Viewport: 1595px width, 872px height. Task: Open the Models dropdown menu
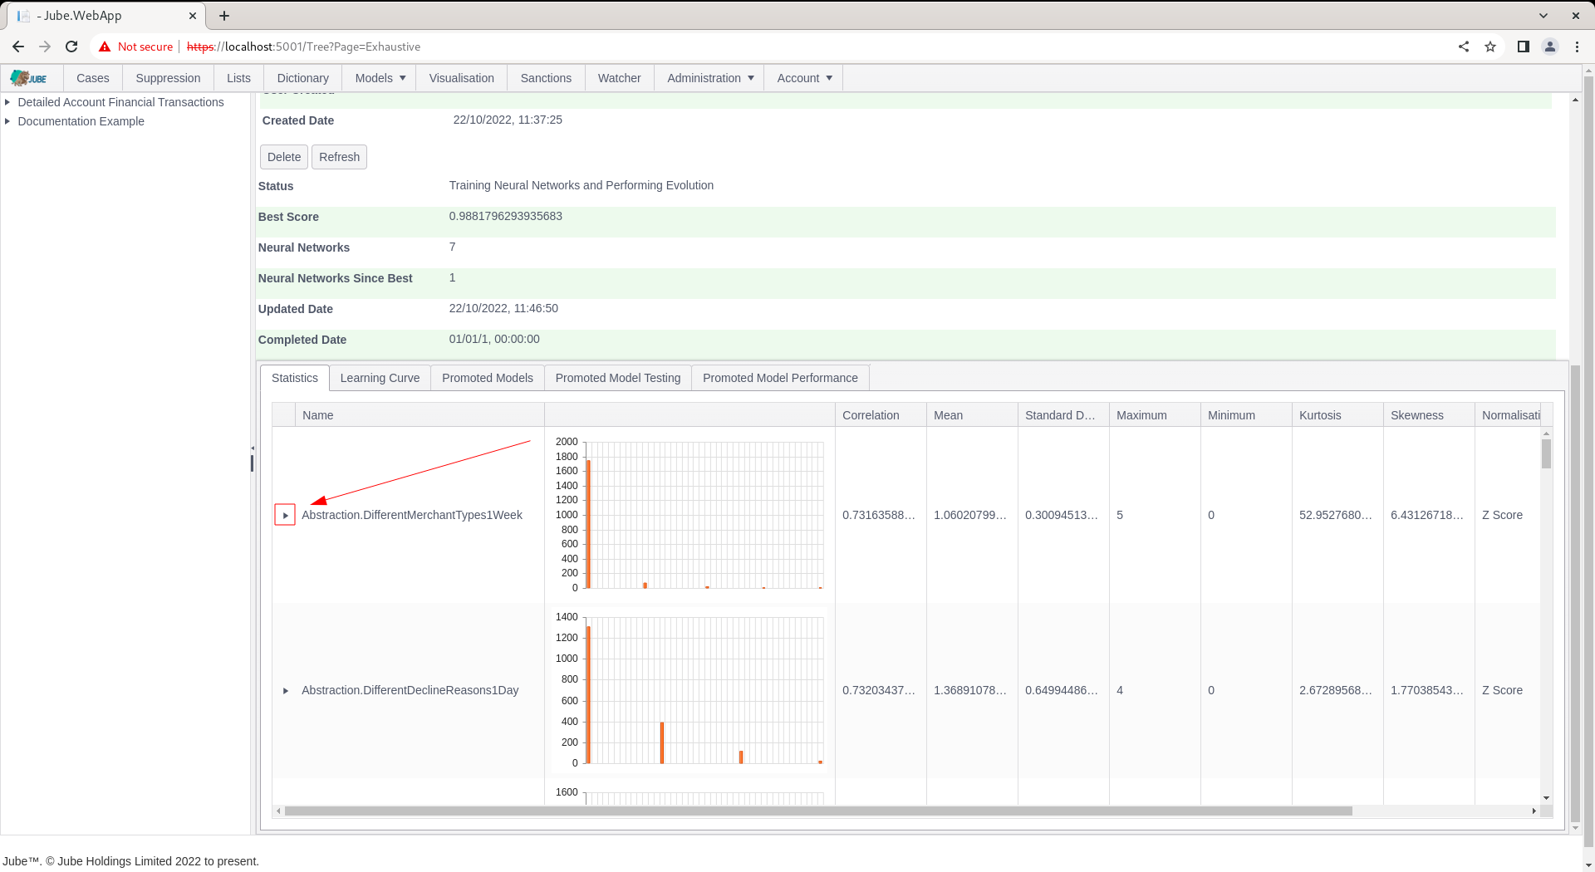(x=380, y=78)
